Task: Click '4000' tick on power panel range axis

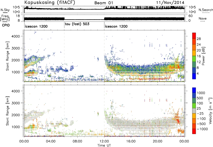Action: click(x=16, y=36)
